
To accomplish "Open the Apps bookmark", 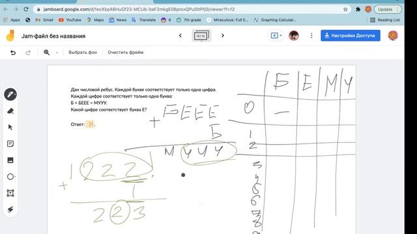I will tap(12, 20).
